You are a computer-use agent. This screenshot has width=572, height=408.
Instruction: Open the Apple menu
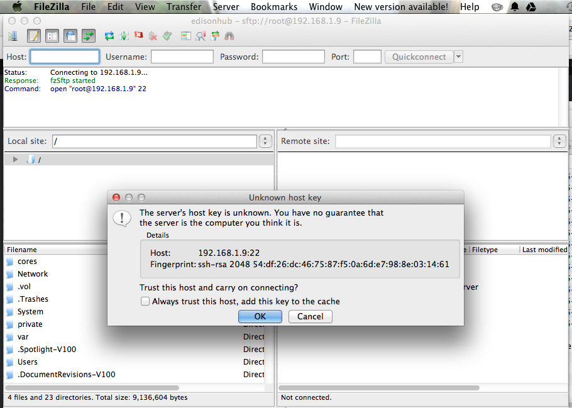click(17, 6)
